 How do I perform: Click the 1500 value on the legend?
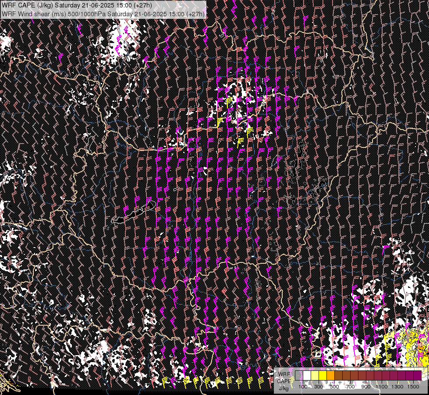[413, 387]
